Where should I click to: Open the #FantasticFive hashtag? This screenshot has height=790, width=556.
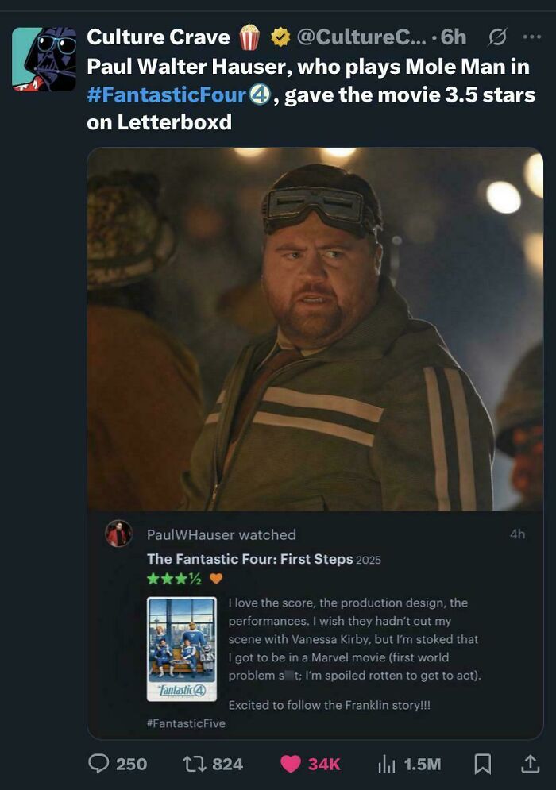(x=184, y=723)
